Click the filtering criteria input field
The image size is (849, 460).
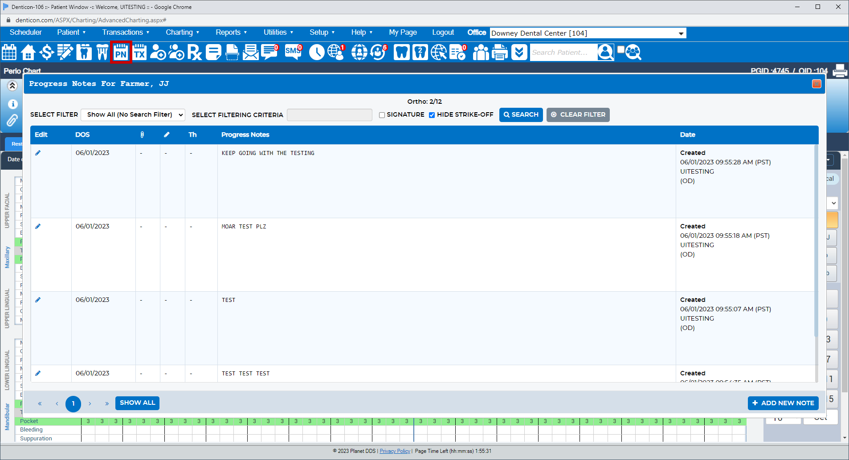click(x=329, y=115)
